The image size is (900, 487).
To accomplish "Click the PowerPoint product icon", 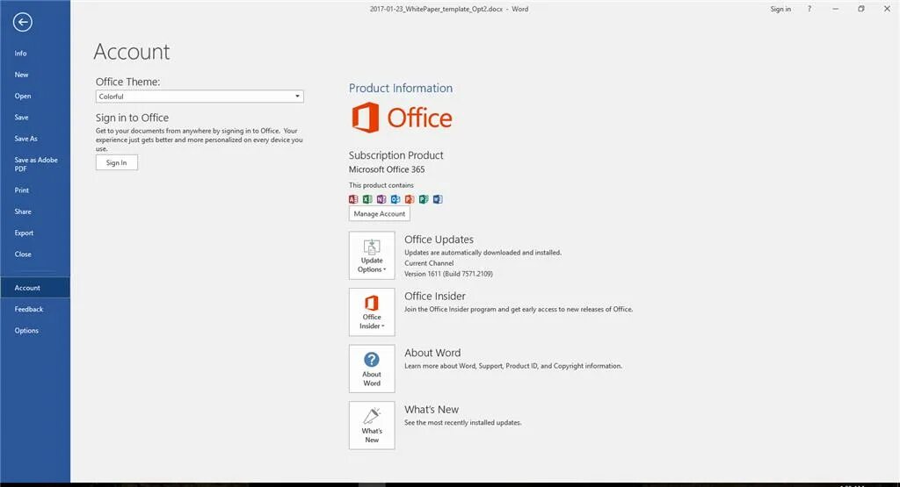I will 410,199.
